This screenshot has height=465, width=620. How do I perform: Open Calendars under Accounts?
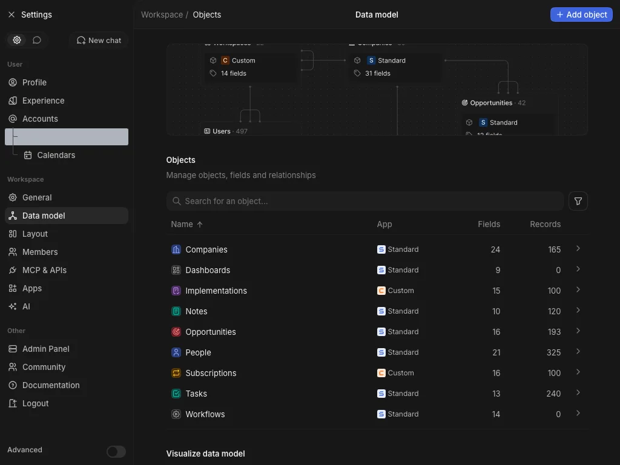(x=74, y=155)
